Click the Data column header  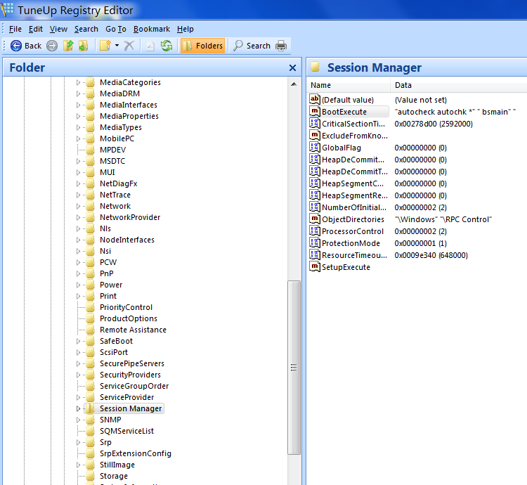click(x=403, y=85)
